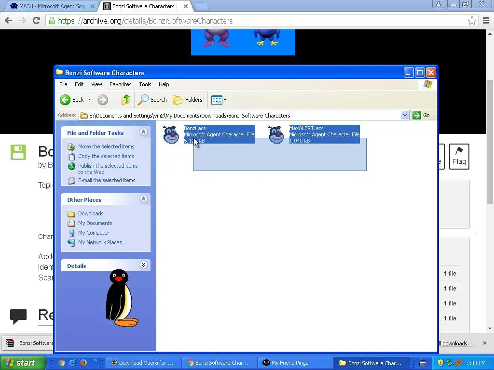The width and height of the screenshot is (494, 370).
Task: Click the Chrome user profile icon
Action: (x=438, y=4)
